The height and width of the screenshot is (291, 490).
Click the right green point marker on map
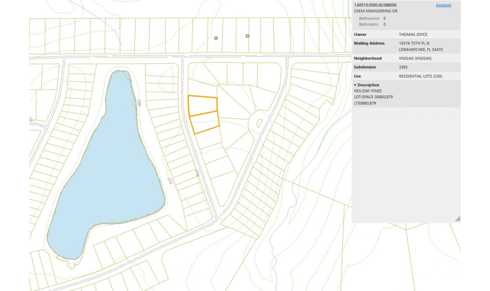click(x=247, y=36)
